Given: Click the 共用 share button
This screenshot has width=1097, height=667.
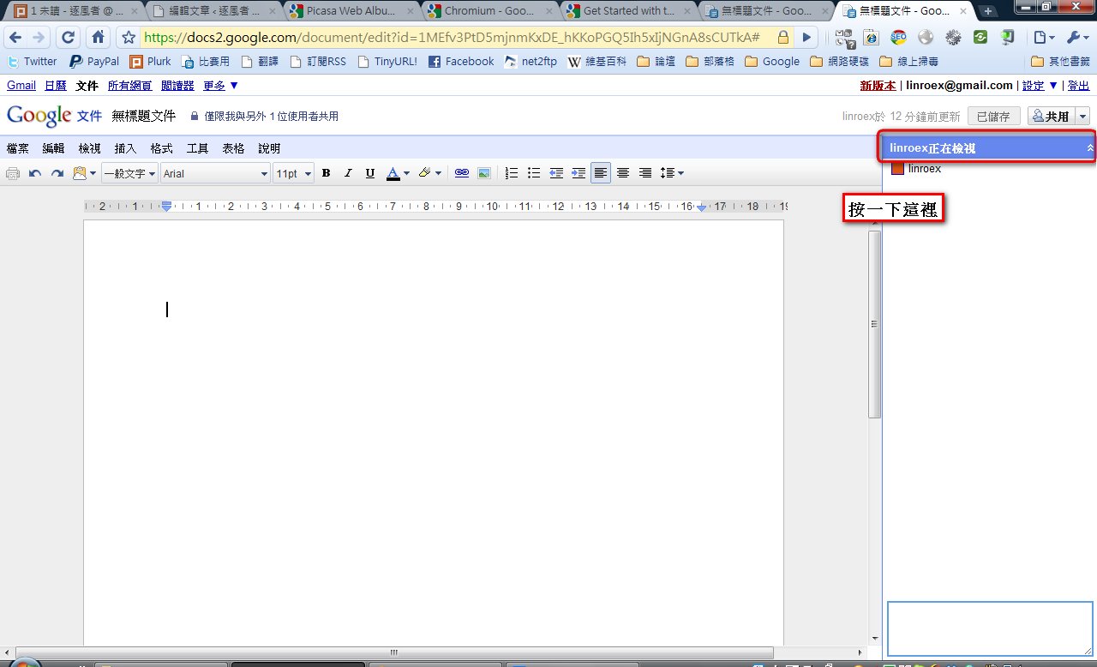Looking at the screenshot, I should point(1051,117).
